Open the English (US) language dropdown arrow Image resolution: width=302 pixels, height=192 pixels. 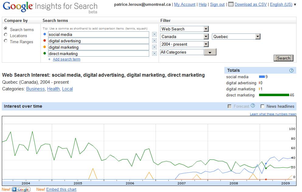(295, 5)
